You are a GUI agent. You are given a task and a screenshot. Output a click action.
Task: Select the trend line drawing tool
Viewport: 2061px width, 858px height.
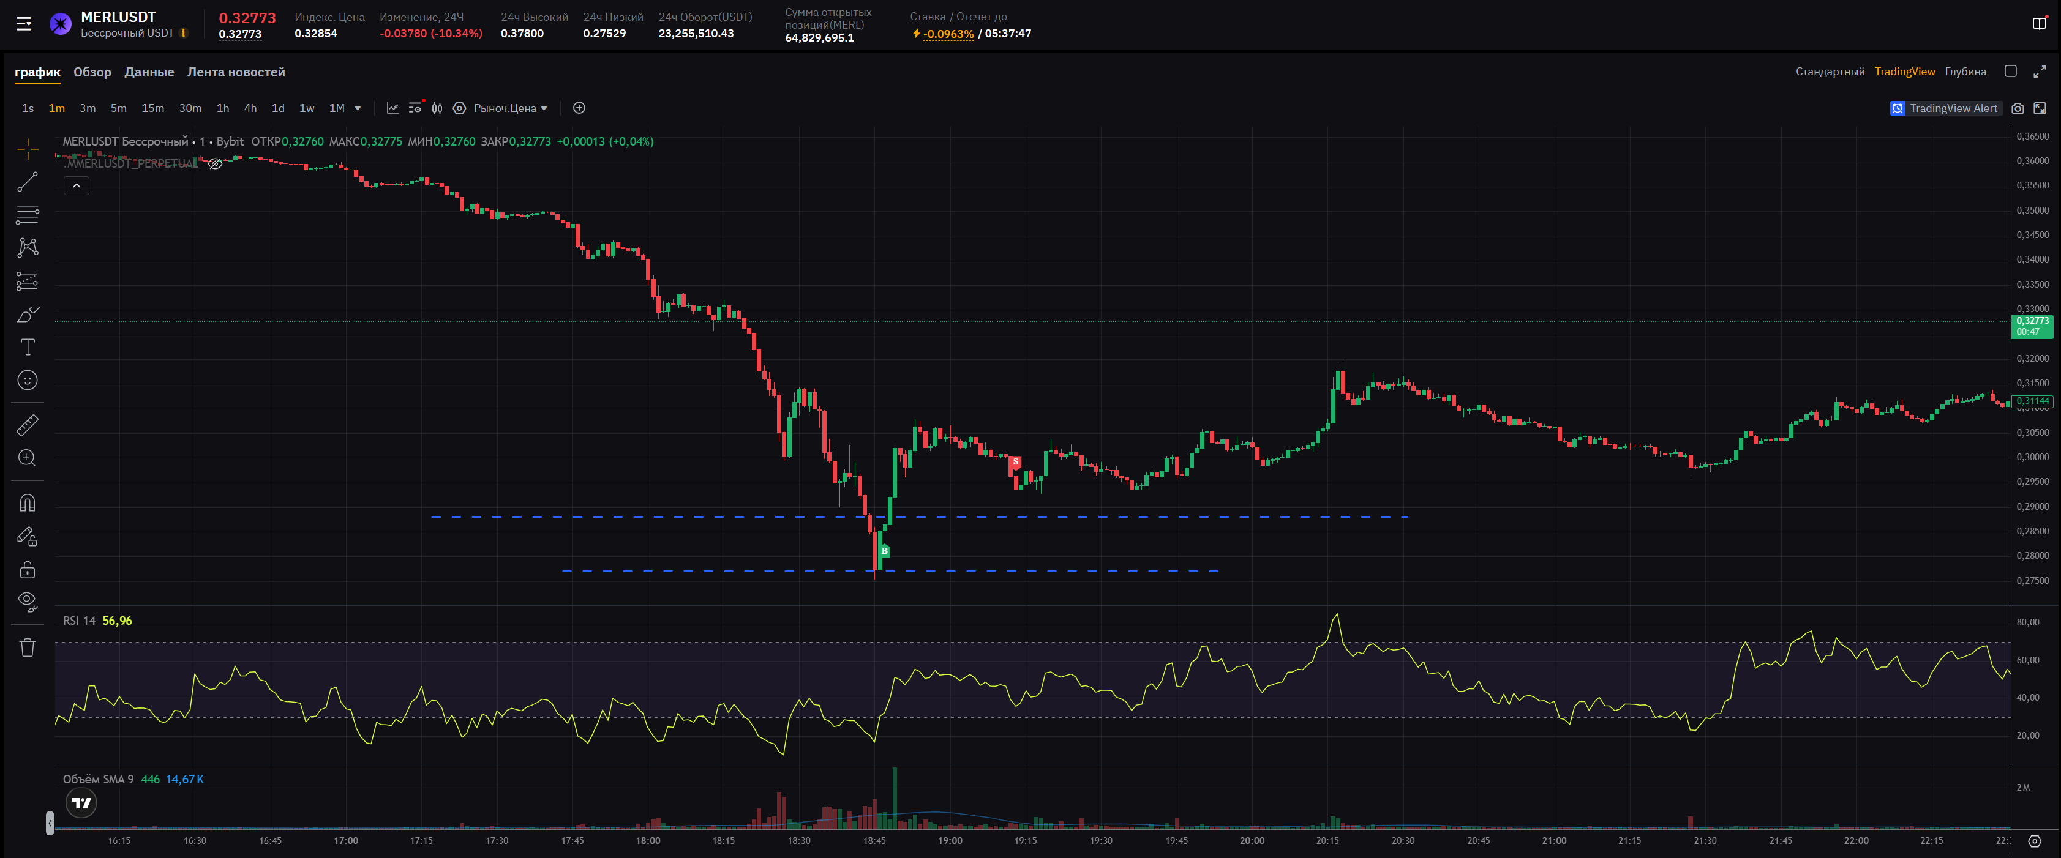point(27,182)
